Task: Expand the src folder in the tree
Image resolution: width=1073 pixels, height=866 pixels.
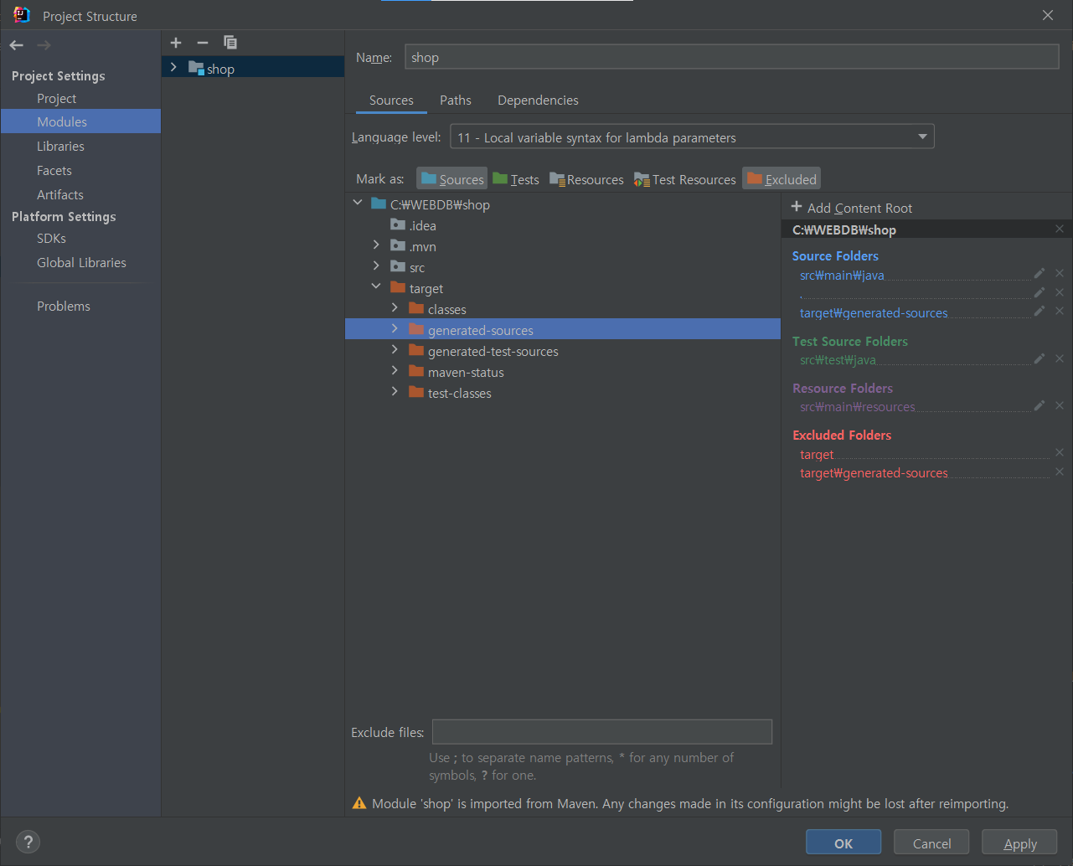Action: tap(375, 266)
